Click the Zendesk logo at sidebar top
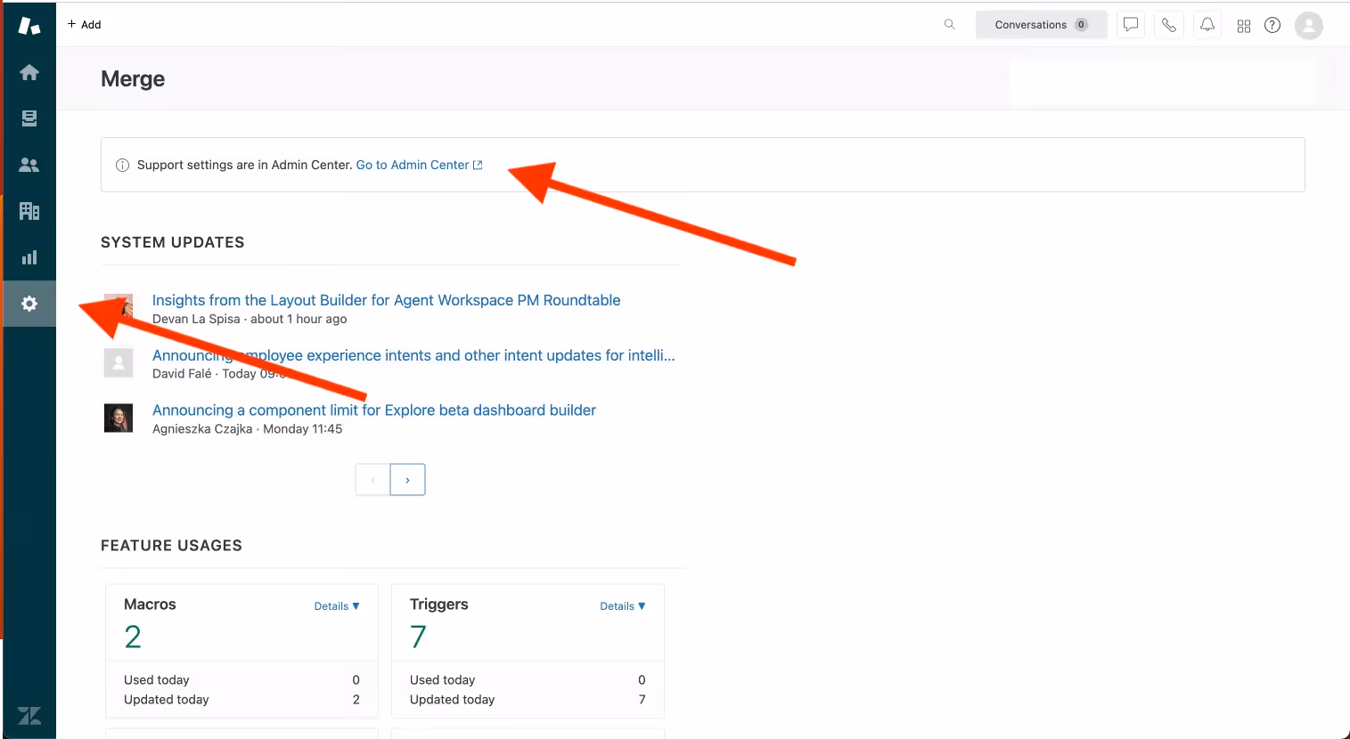 [29, 26]
